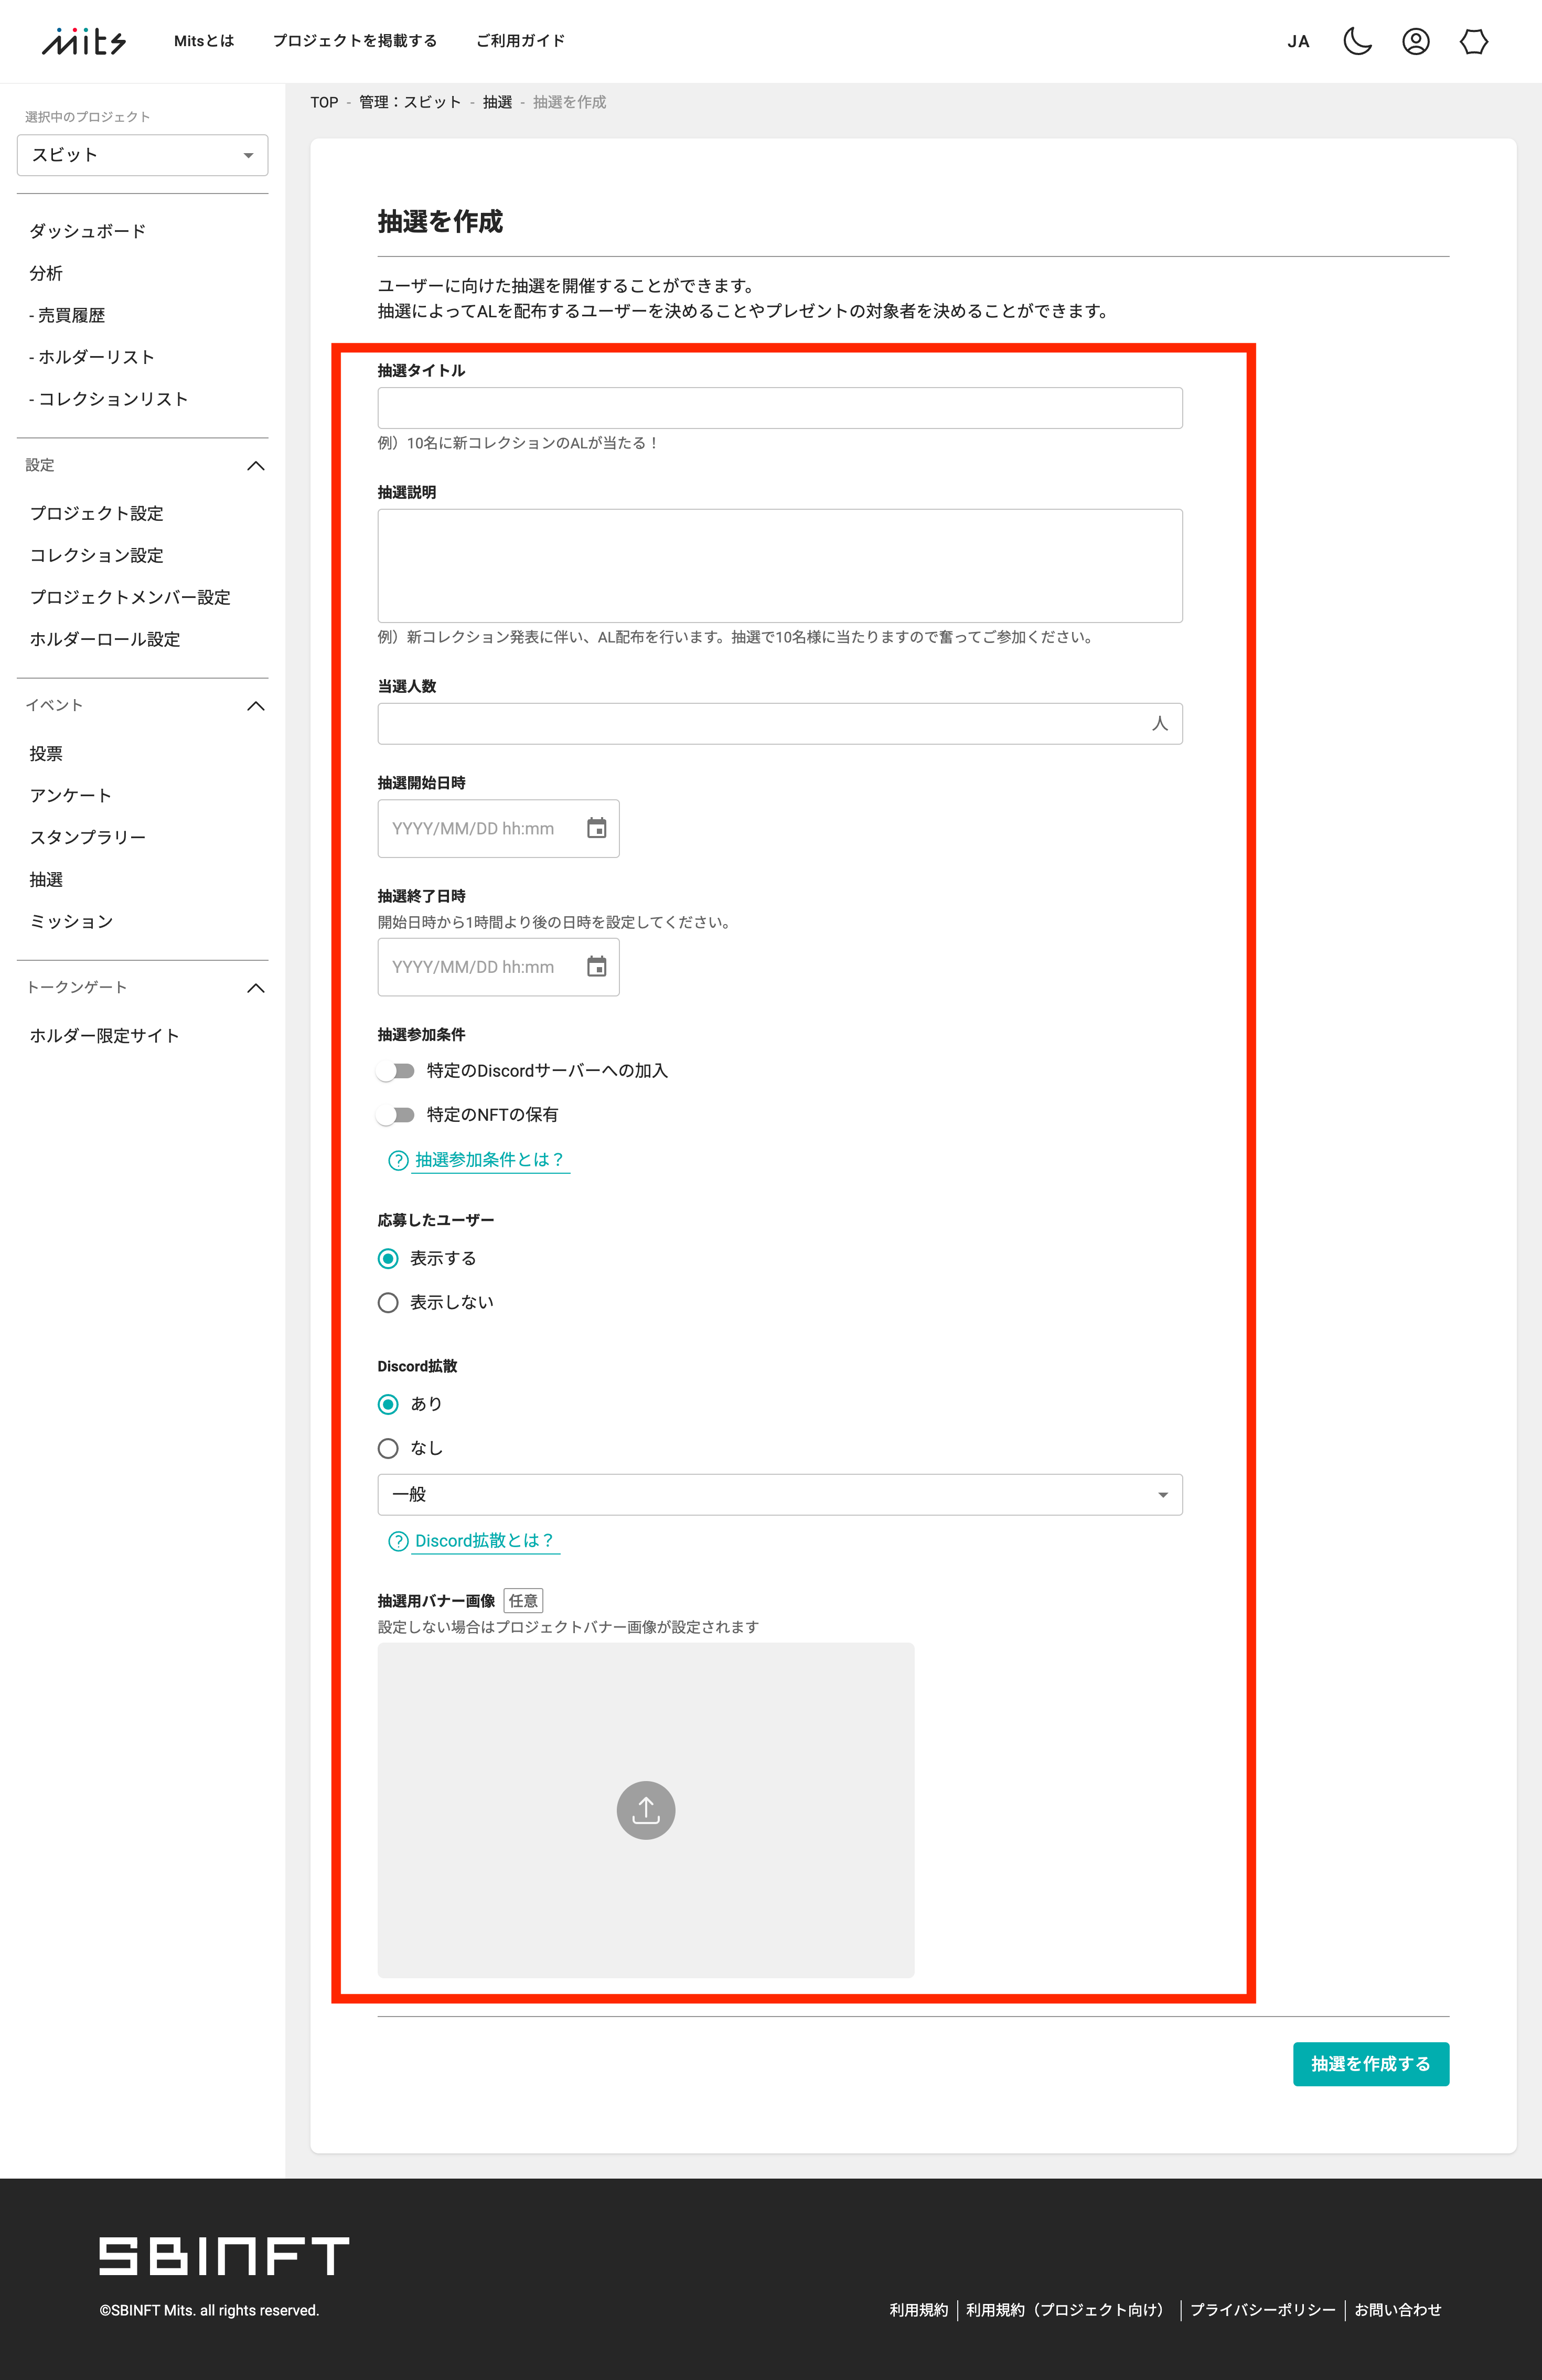Open コレクションリスト in sidebar
The width and height of the screenshot is (1542, 2380).
click(109, 399)
